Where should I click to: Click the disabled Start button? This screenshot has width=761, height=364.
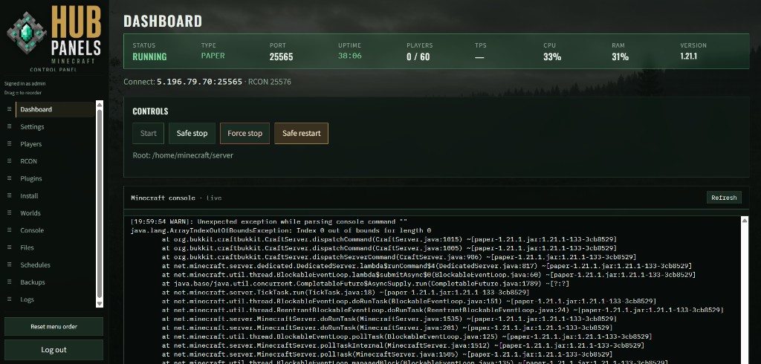tap(149, 134)
